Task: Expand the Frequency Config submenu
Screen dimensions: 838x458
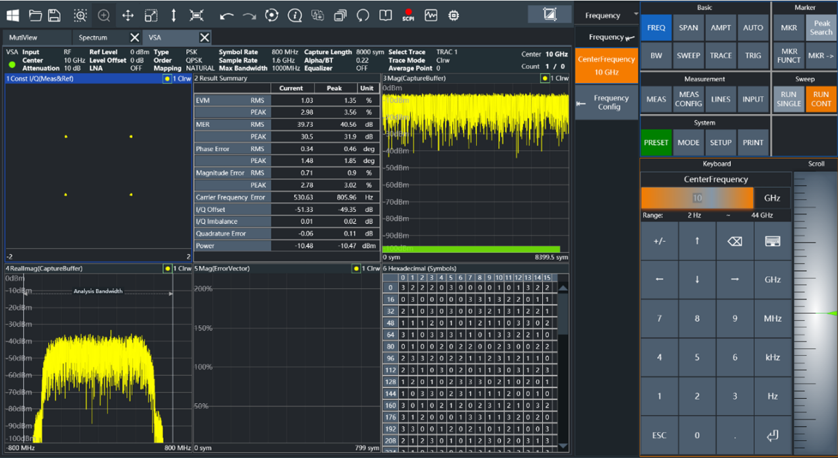Action: [606, 102]
